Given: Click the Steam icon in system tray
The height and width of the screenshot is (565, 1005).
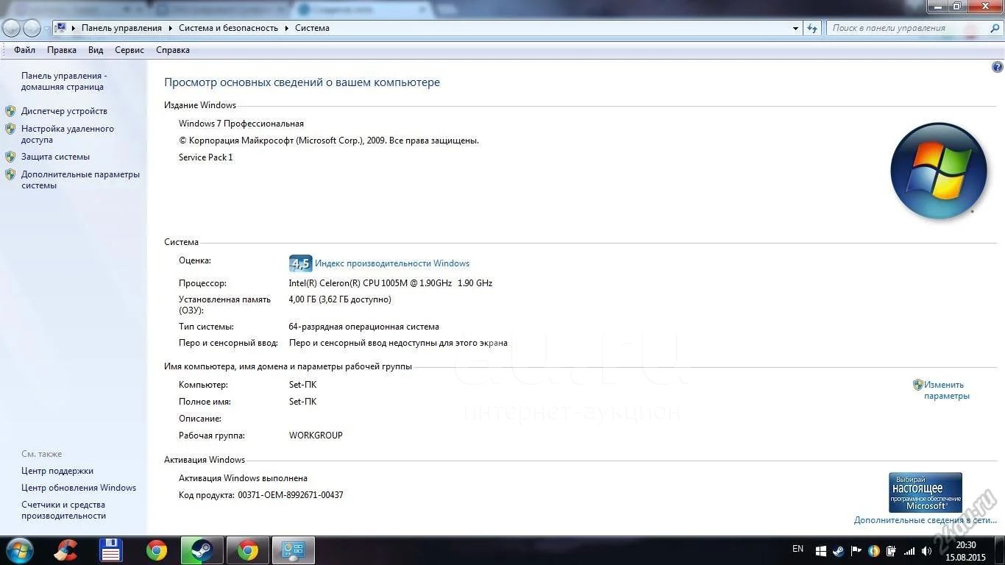Looking at the screenshot, I should 839,551.
